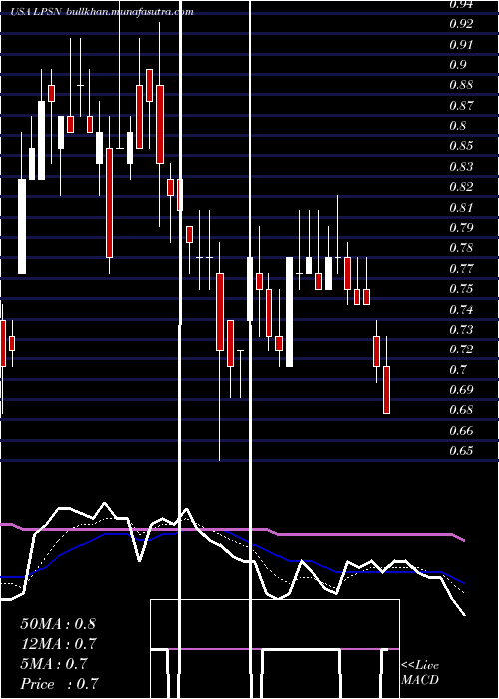The width and height of the screenshot is (499, 699).
Task: Click the 0.79 price axis label
Action: [x=461, y=228]
